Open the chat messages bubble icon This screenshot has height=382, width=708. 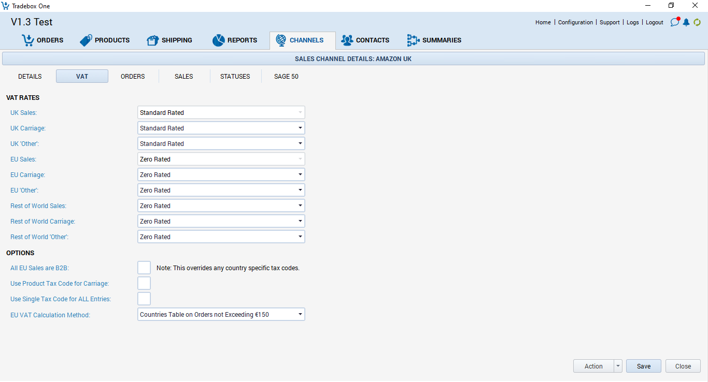675,22
